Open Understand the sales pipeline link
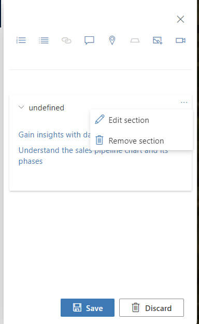The width and height of the screenshot is (199, 324). (93, 156)
